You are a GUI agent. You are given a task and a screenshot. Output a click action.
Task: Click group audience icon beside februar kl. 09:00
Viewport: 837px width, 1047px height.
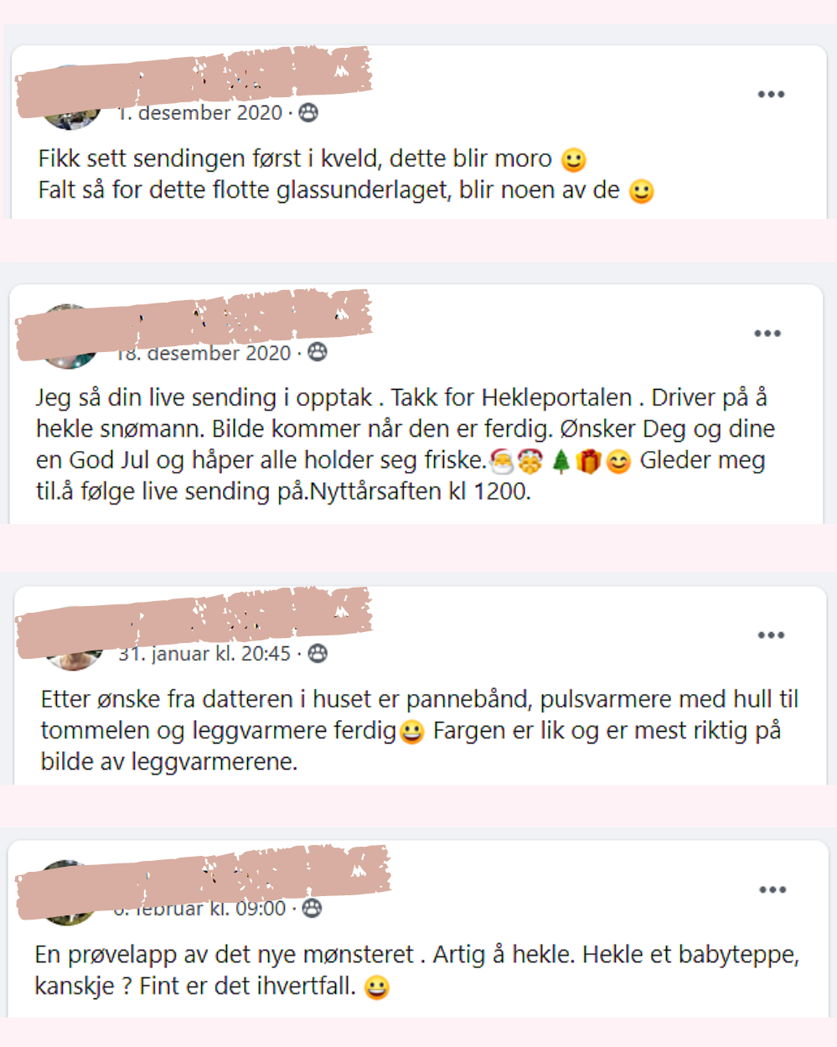pyautogui.click(x=312, y=909)
